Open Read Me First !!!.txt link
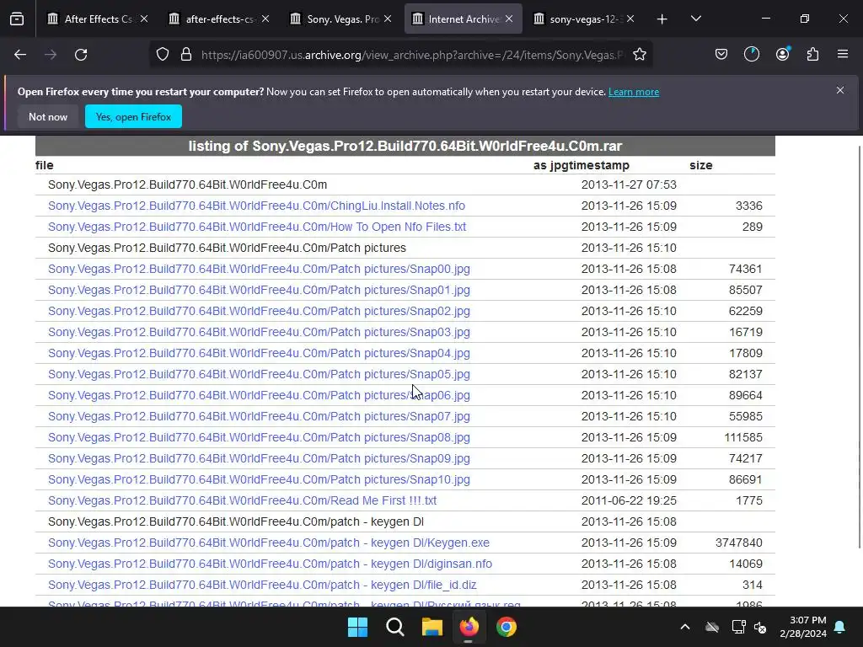The image size is (863, 647). pyautogui.click(x=242, y=500)
